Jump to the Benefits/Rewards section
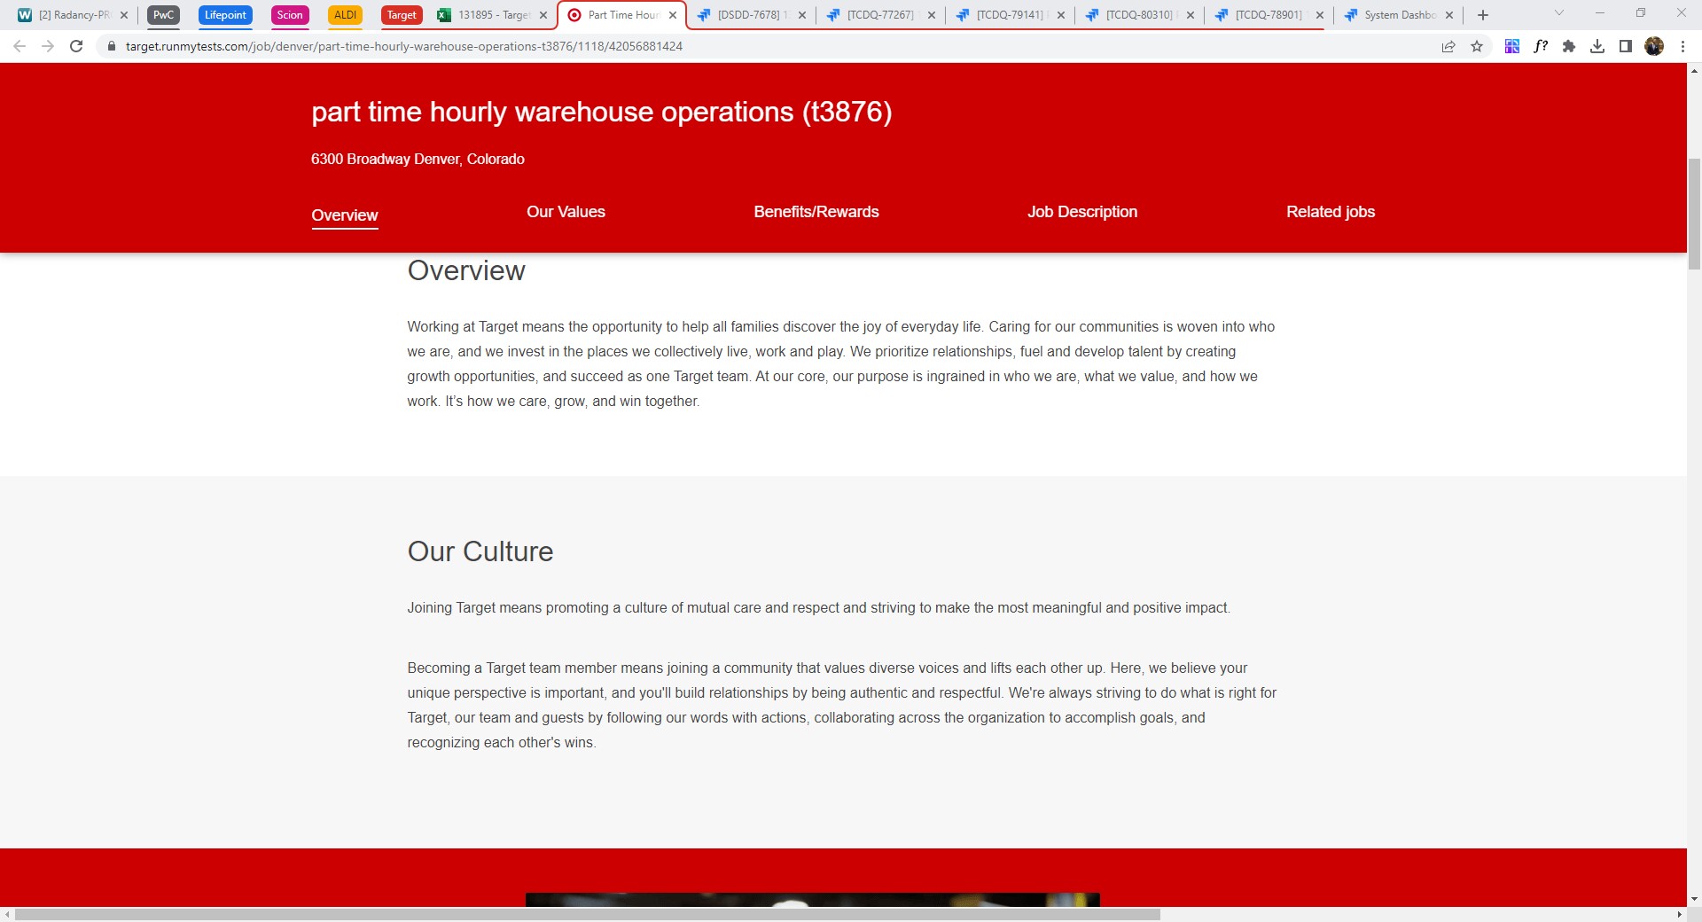 click(x=816, y=212)
